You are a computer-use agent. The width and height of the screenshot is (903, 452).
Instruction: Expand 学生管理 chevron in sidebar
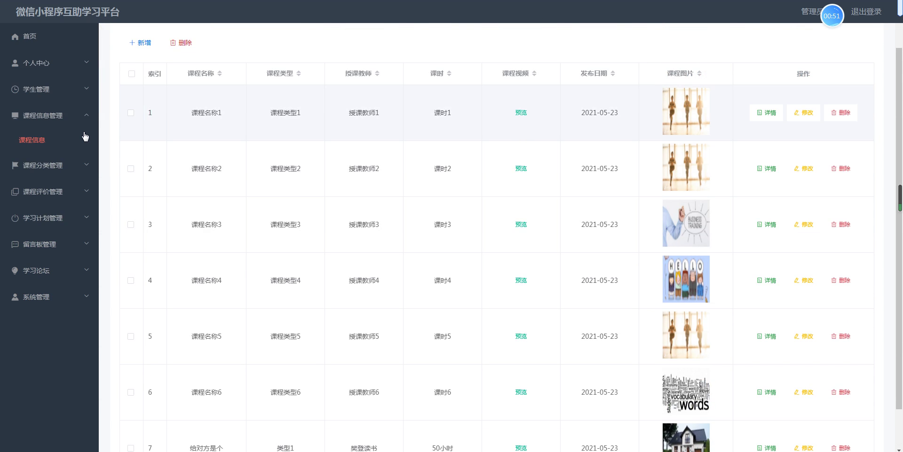click(87, 88)
